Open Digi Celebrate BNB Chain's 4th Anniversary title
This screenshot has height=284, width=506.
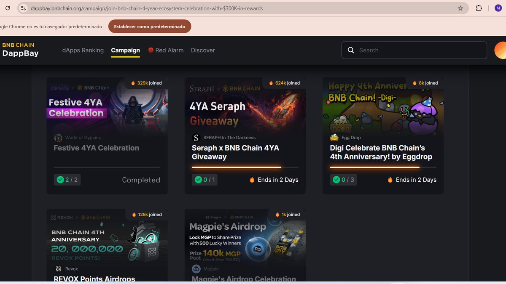click(x=381, y=152)
